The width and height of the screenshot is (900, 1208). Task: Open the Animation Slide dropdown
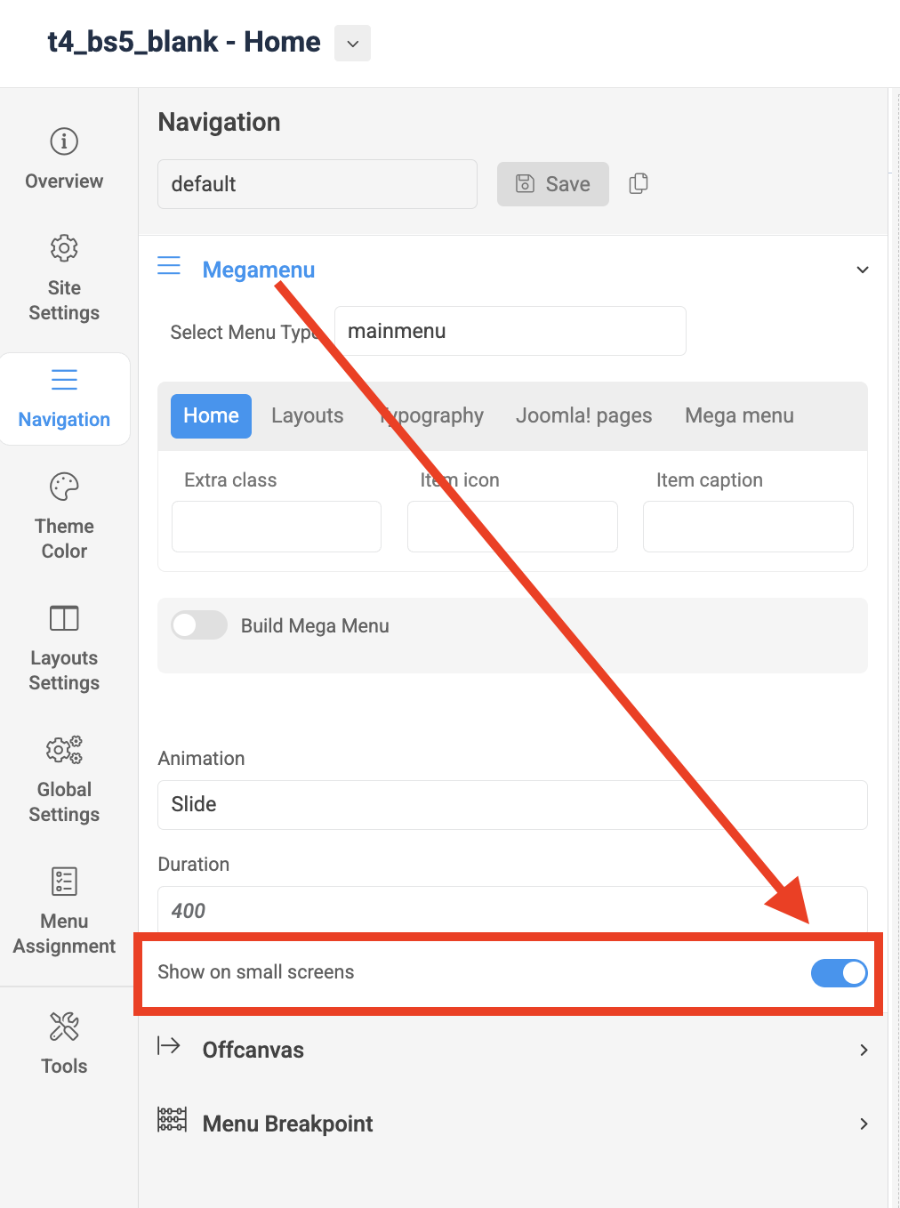pyautogui.click(x=512, y=805)
